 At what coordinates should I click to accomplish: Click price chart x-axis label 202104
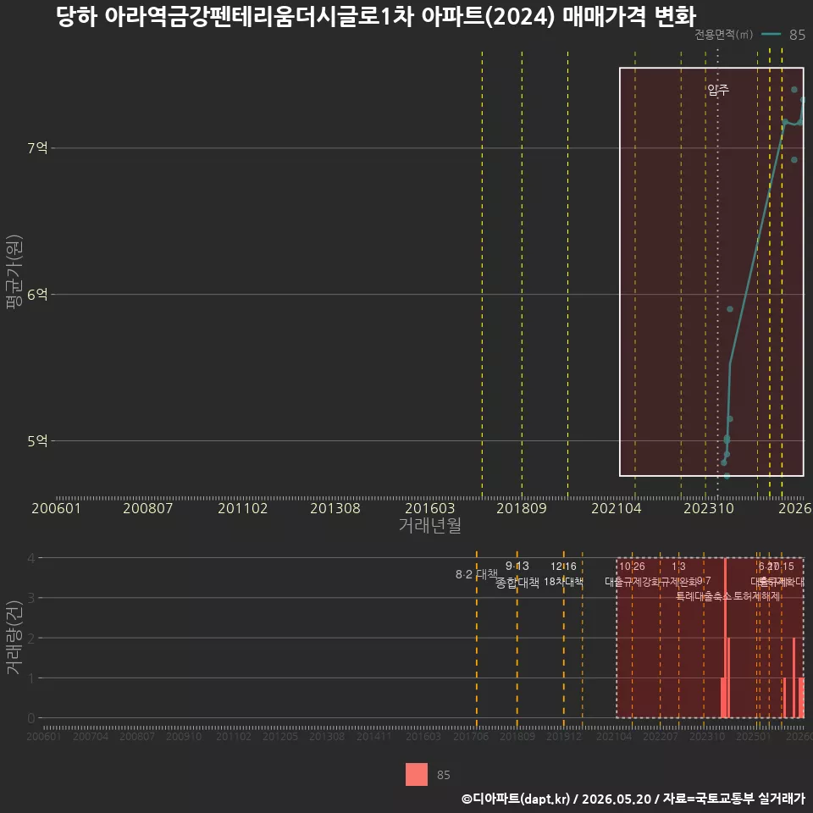coord(617,508)
